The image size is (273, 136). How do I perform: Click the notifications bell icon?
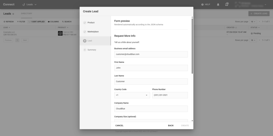pos(218,5)
